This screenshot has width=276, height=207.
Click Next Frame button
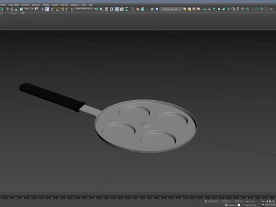273,201
